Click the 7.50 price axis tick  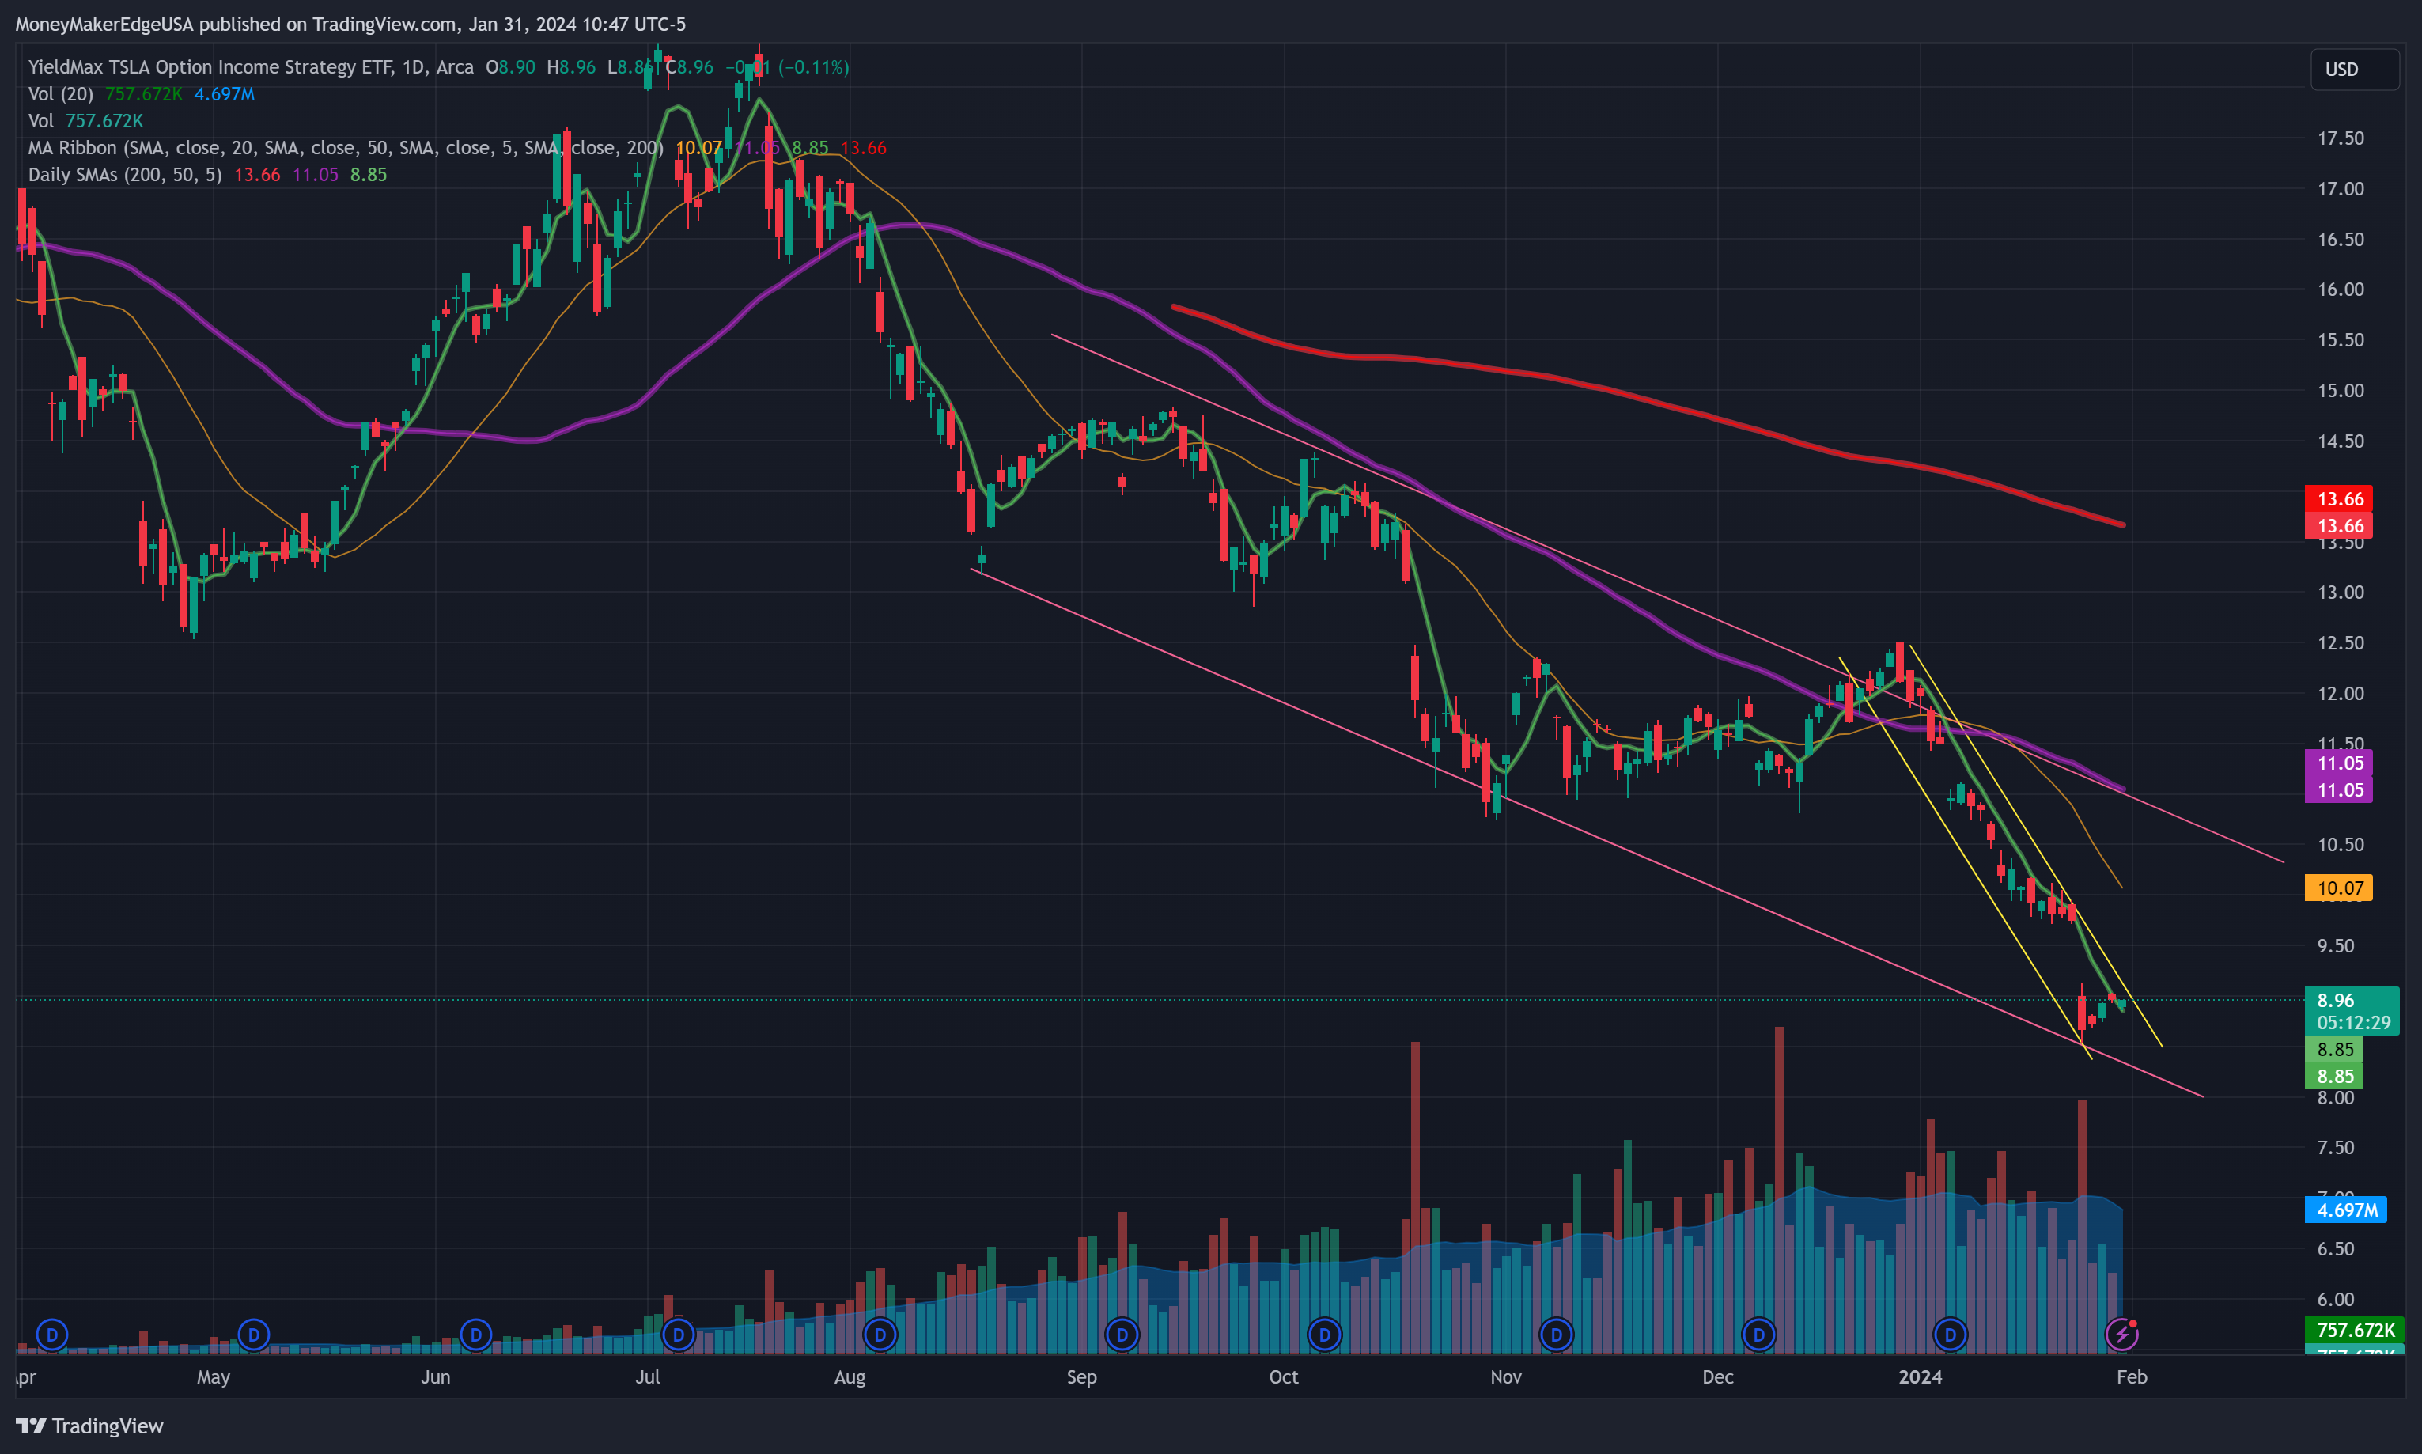(2336, 1147)
